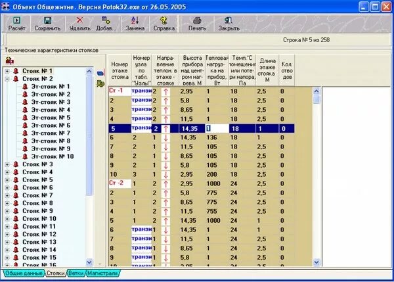Expand the Стояк № 13 tree node
The height and width of the screenshot is (282, 394).
point(7,243)
